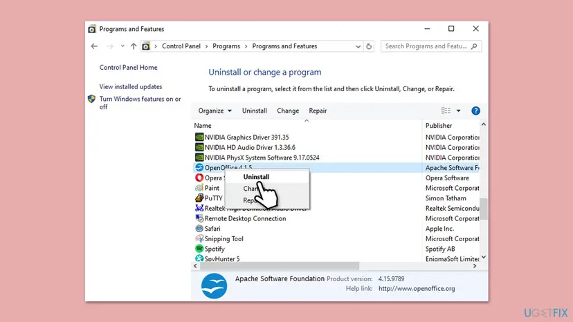Click Uninstall in the toolbar
573x322 pixels.
[x=255, y=111]
